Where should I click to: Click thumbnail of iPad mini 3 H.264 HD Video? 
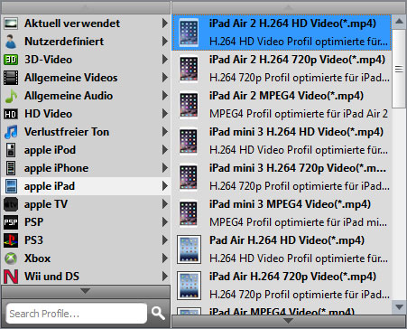click(189, 141)
